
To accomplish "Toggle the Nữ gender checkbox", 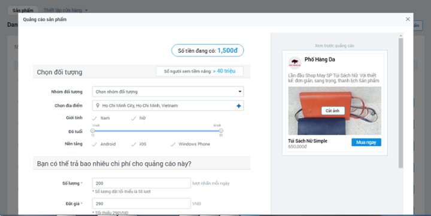I will [x=133, y=118].
